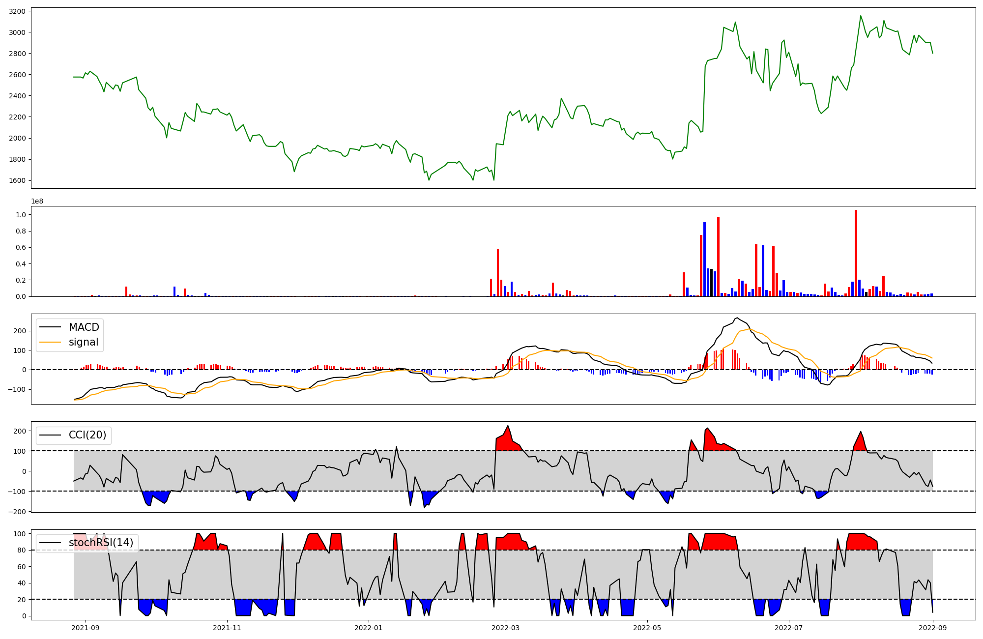
Task: Click the stochRSI(14) legend label
Action: coord(101,543)
